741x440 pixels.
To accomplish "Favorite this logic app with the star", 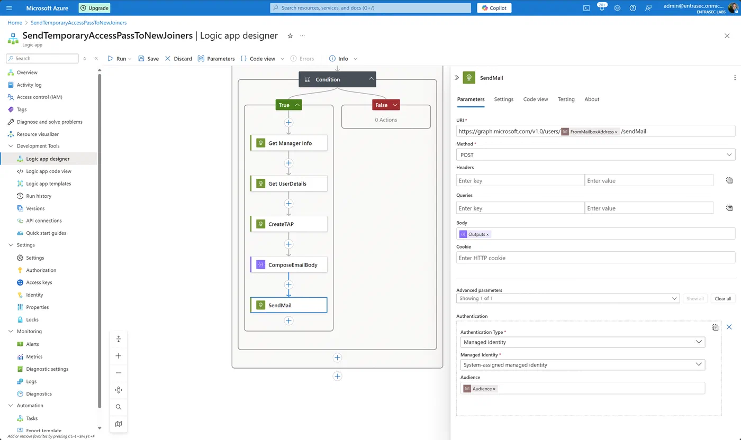I will point(290,35).
